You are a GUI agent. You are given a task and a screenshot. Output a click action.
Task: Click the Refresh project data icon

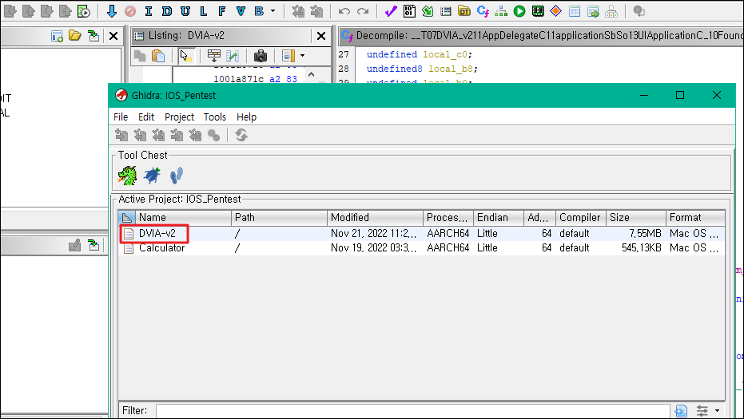(241, 136)
